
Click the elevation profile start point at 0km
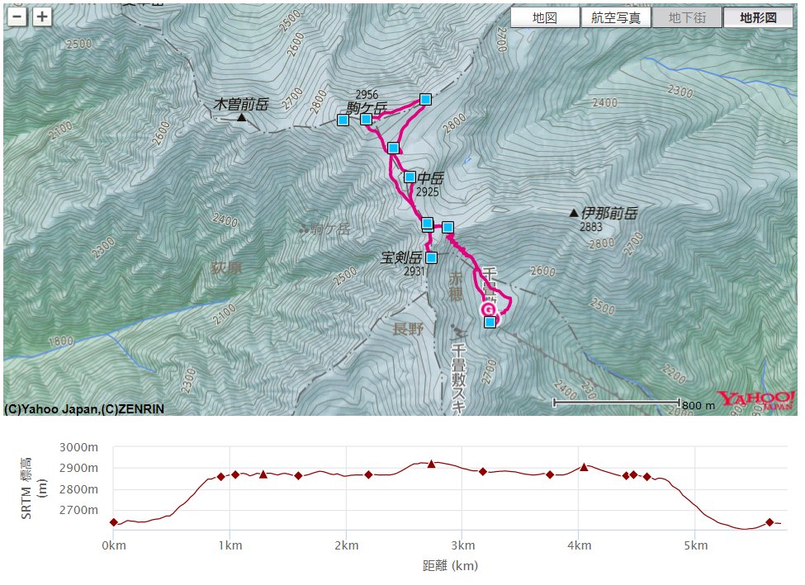(113, 522)
